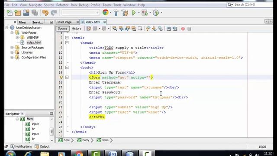
Task: Open the Output panel button
Action: tap(42, 146)
